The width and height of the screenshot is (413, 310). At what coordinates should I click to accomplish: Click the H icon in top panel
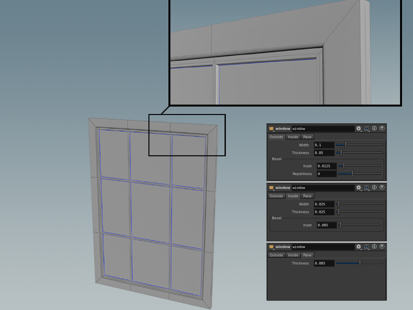pyautogui.click(x=367, y=129)
